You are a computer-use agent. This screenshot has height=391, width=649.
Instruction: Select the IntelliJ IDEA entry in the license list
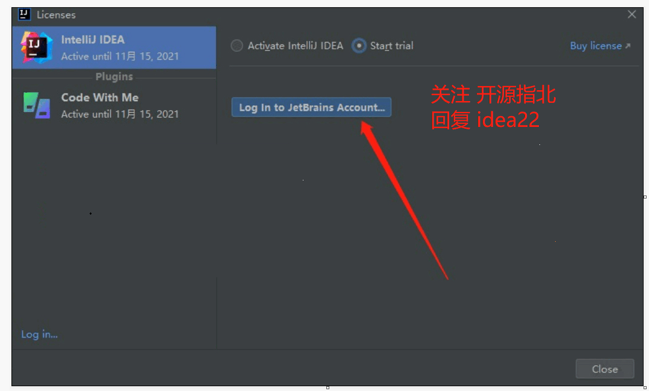(114, 48)
